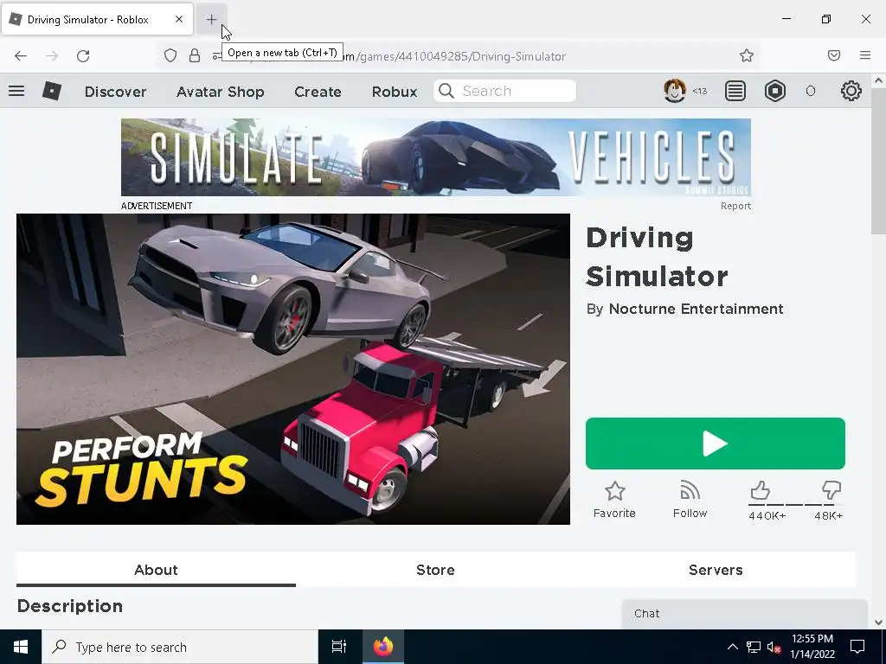Report the advertisement

(735, 206)
